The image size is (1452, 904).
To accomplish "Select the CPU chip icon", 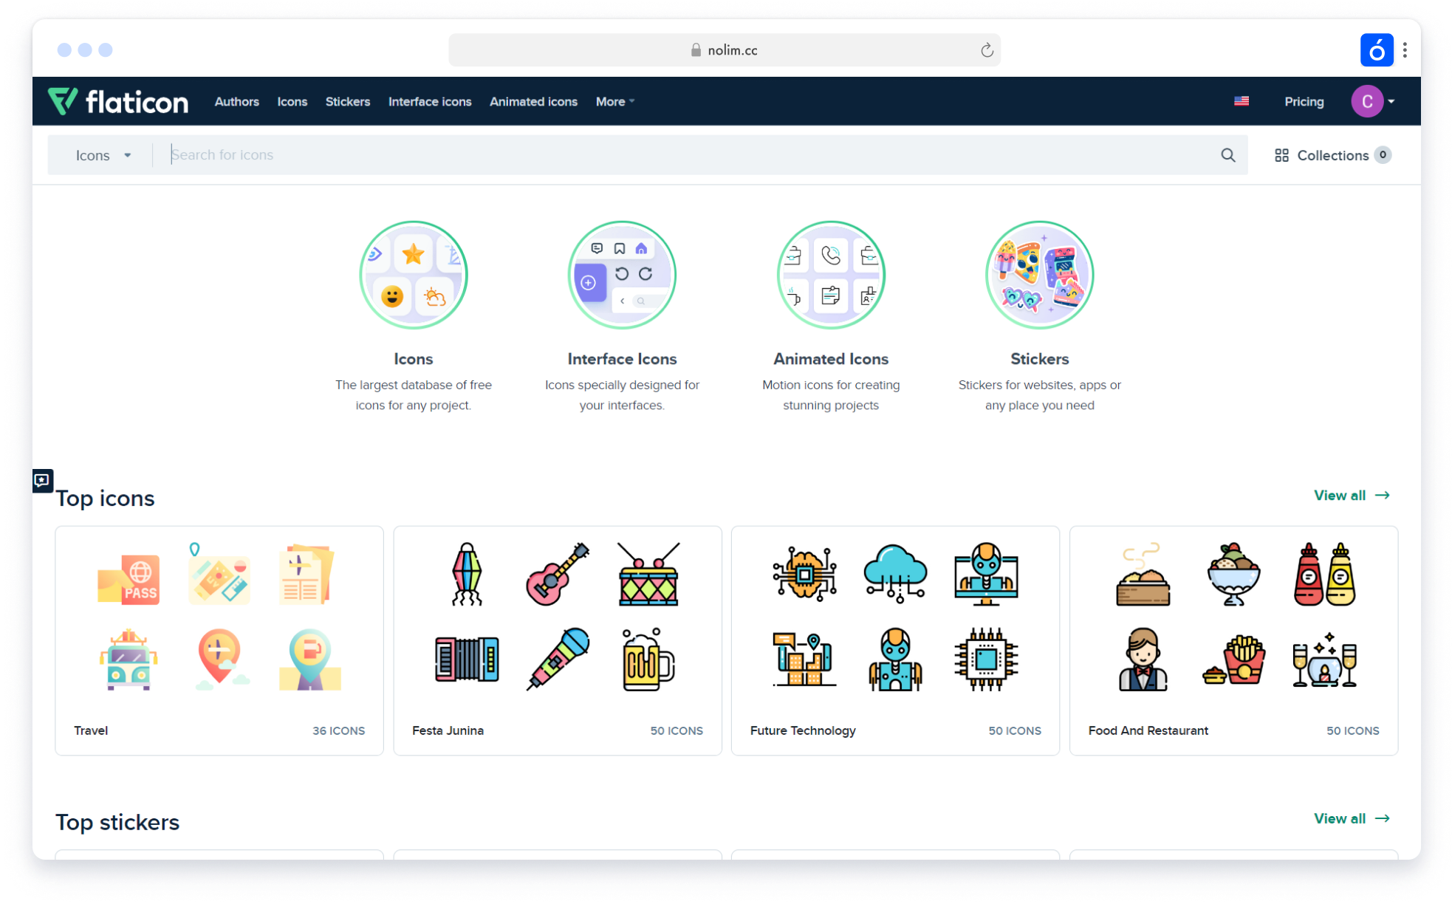I will (x=986, y=660).
